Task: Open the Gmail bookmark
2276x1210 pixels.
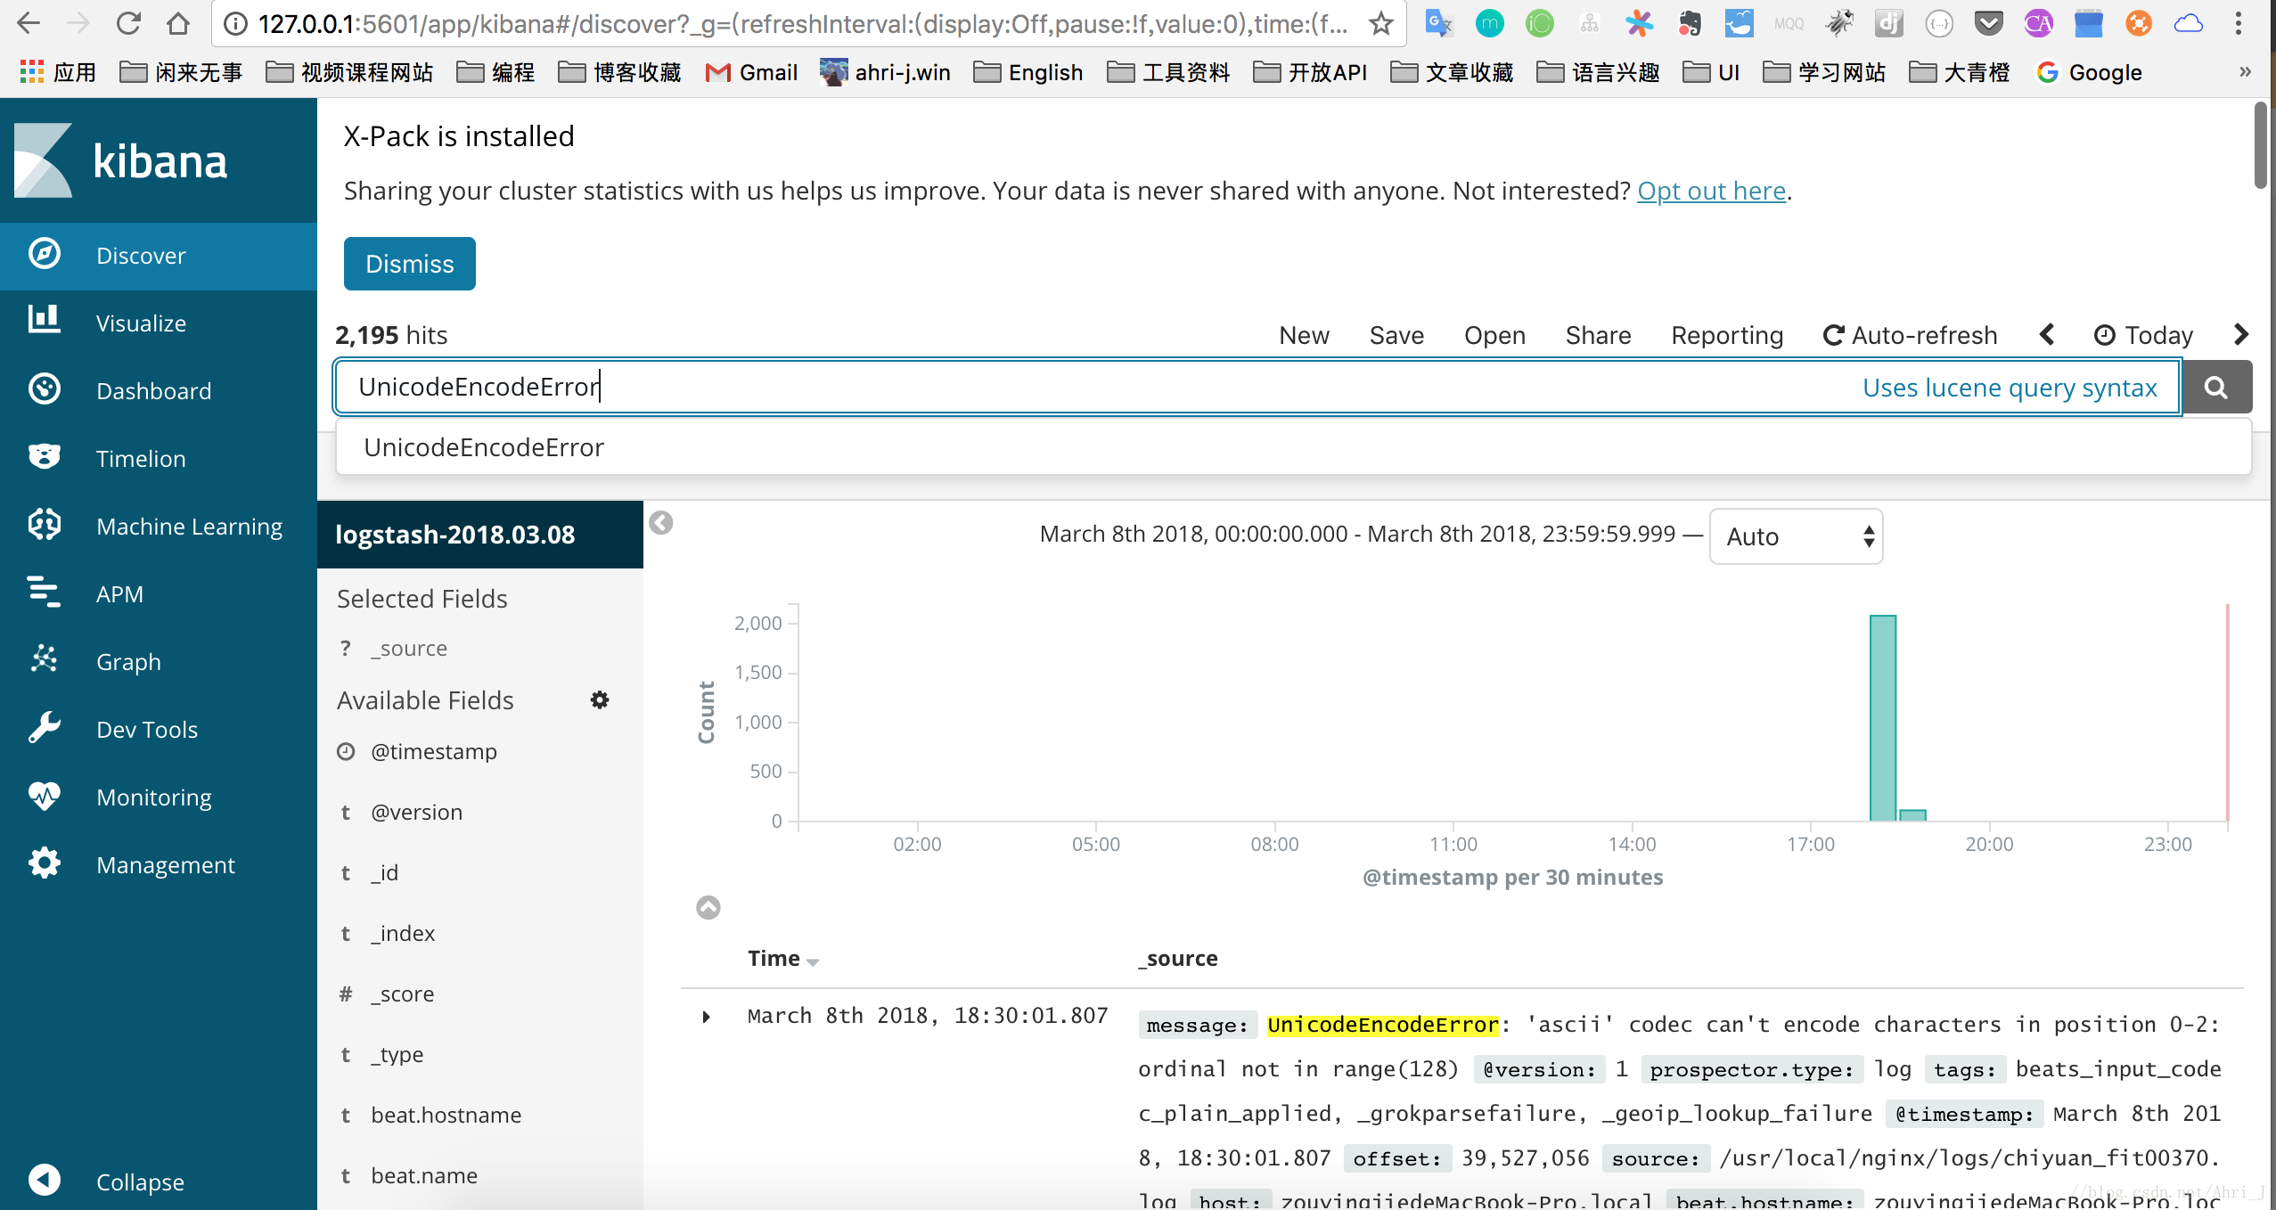Action: [x=751, y=72]
